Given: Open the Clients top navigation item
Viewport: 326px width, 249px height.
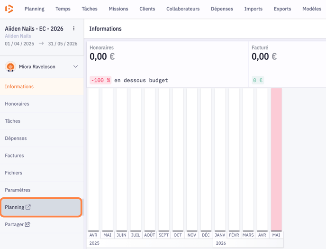Looking at the screenshot, I should coord(147,9).
